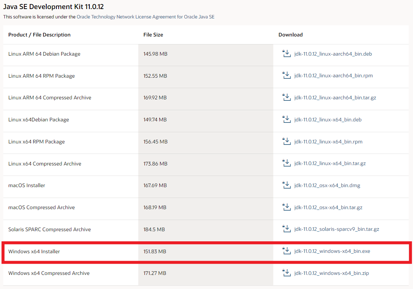Click download icon for linux-aarch64_bin.deb

pos(286,53)
